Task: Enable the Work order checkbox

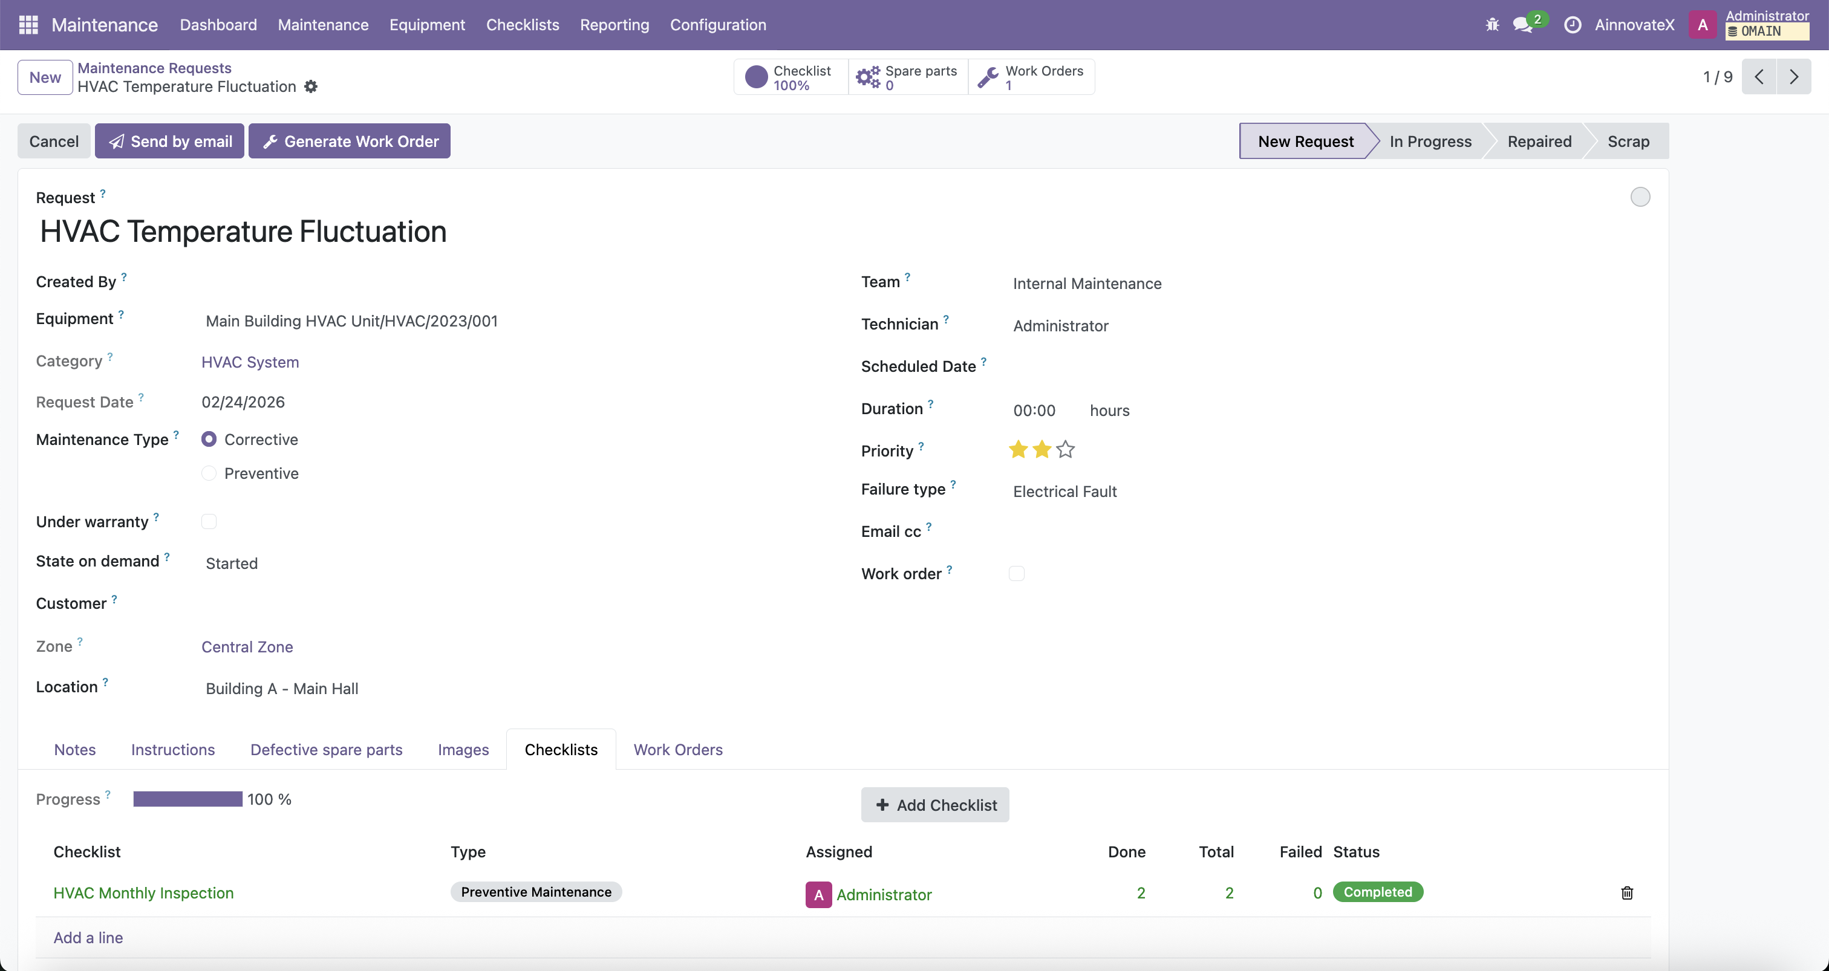Action: 1016,574
